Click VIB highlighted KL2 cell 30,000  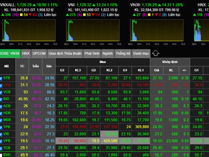pyautogui.click(x=109, y=134)
